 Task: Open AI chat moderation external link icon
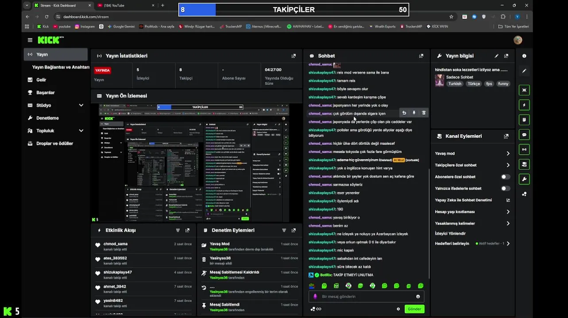[x=508, y=200]
